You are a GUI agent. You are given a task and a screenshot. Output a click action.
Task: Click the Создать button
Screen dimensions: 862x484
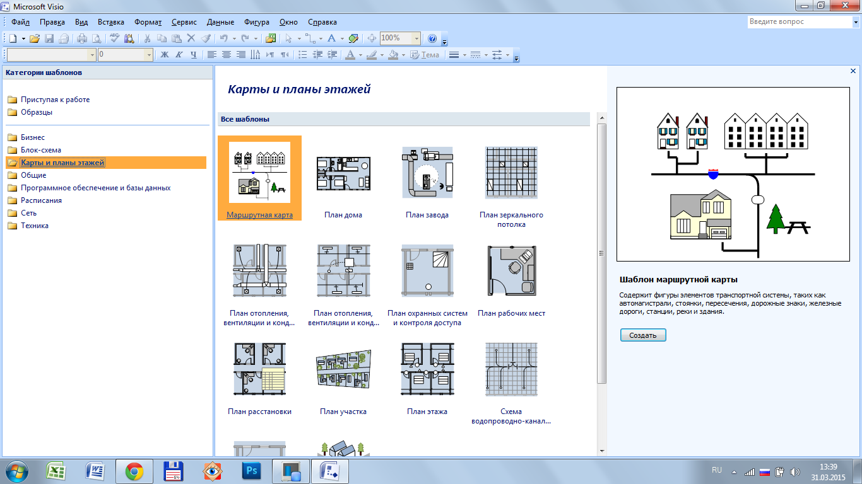[x=643, y=335]
